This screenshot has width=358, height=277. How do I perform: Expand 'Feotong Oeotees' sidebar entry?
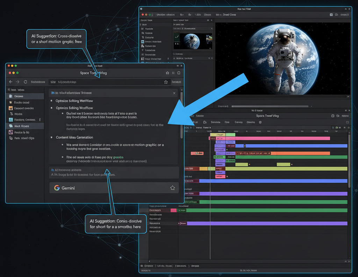coord(25,120)
